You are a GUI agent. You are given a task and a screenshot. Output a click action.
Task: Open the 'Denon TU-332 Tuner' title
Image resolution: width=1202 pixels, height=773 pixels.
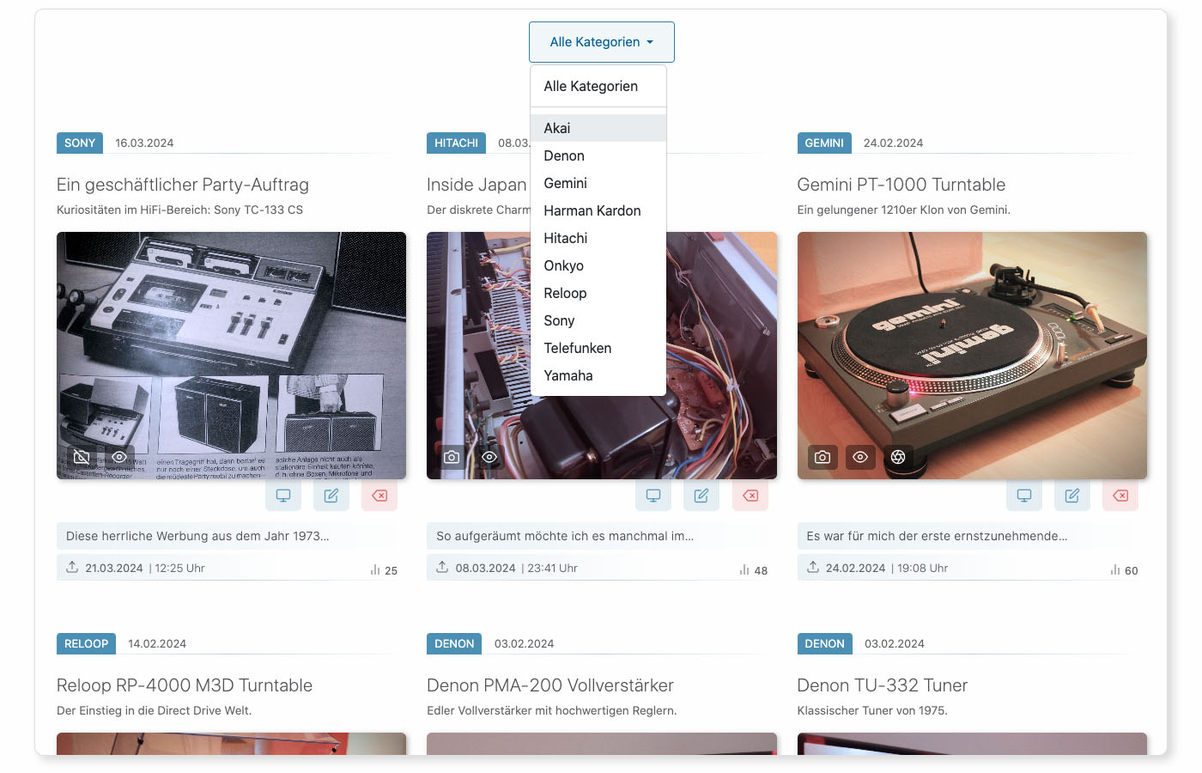882,685
